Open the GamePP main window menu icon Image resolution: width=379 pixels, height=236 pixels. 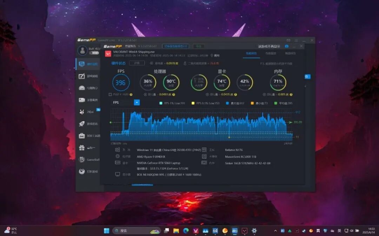296,40
